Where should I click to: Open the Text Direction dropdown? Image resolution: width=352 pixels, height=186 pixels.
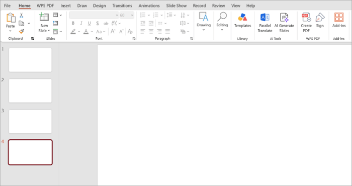click(188, 15)
